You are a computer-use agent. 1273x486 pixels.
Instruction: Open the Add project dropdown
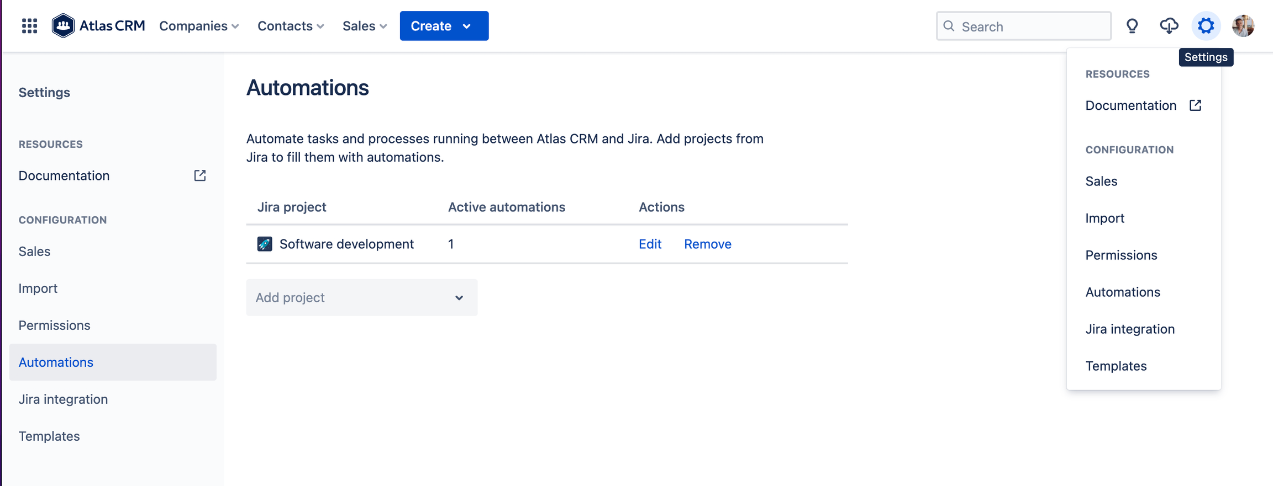(361, 297)
